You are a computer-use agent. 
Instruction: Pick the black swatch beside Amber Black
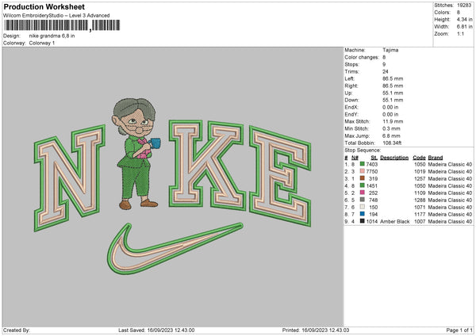tap(363, 221)
